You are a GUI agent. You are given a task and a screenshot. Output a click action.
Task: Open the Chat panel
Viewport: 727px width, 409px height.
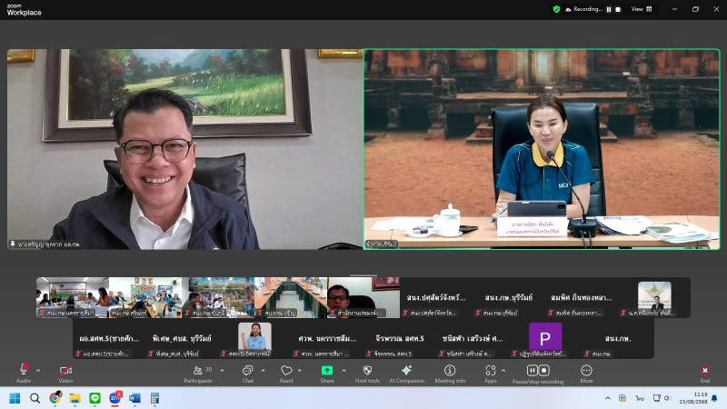click(247, 371)
